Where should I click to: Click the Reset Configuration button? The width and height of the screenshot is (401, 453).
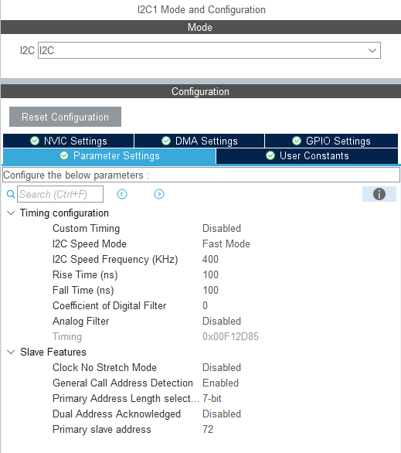pyautogui.click(x=65, y=117)
